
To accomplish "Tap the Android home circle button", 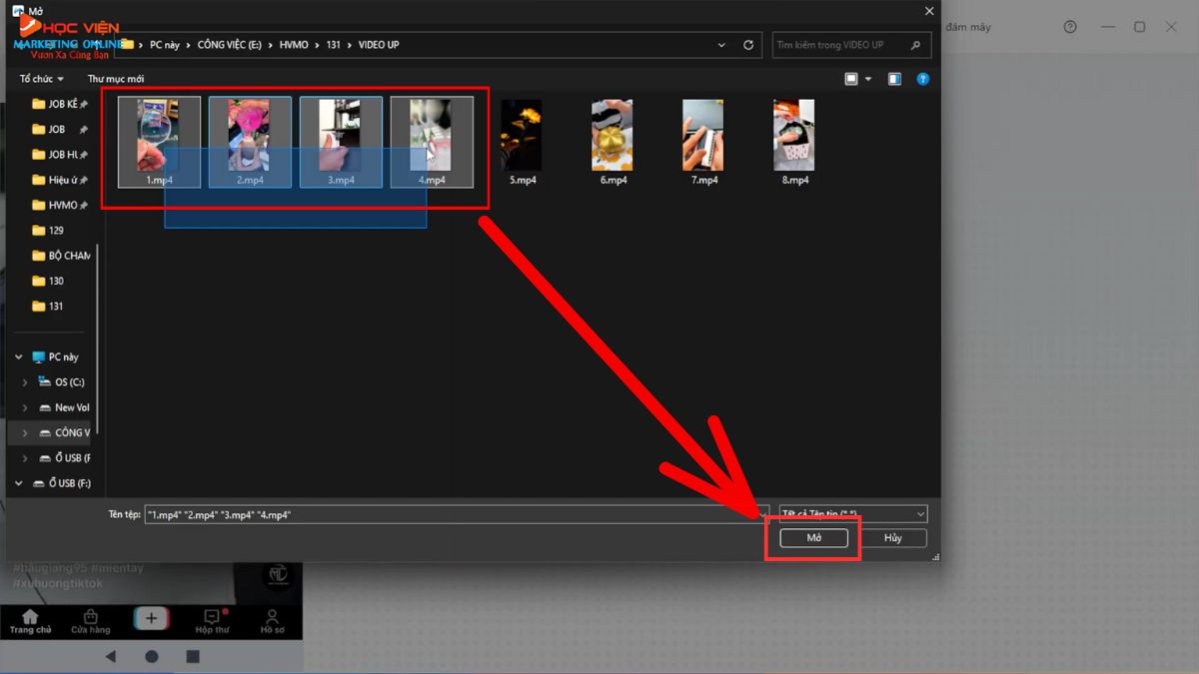I will click(x=152, y=657).
